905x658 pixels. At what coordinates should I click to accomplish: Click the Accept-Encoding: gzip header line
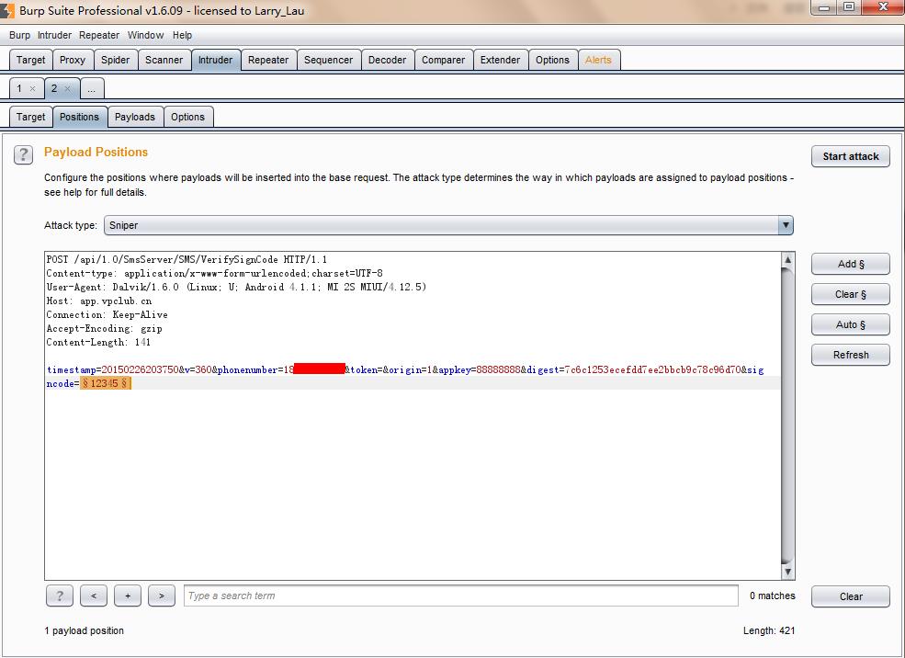point(104,328)
